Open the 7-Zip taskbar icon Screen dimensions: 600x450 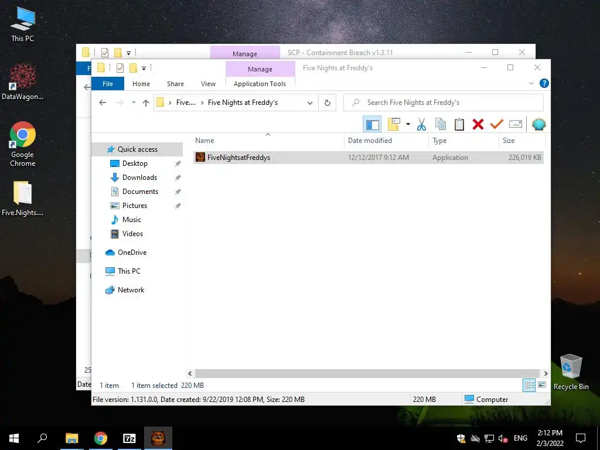129,438
